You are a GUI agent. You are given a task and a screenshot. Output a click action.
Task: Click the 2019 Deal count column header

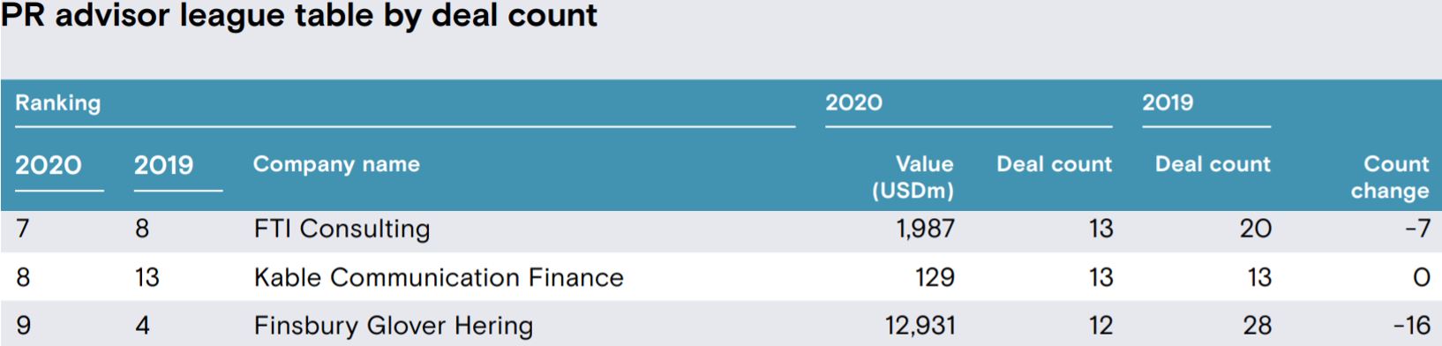pyautogui.click(x=1213, y=164)
